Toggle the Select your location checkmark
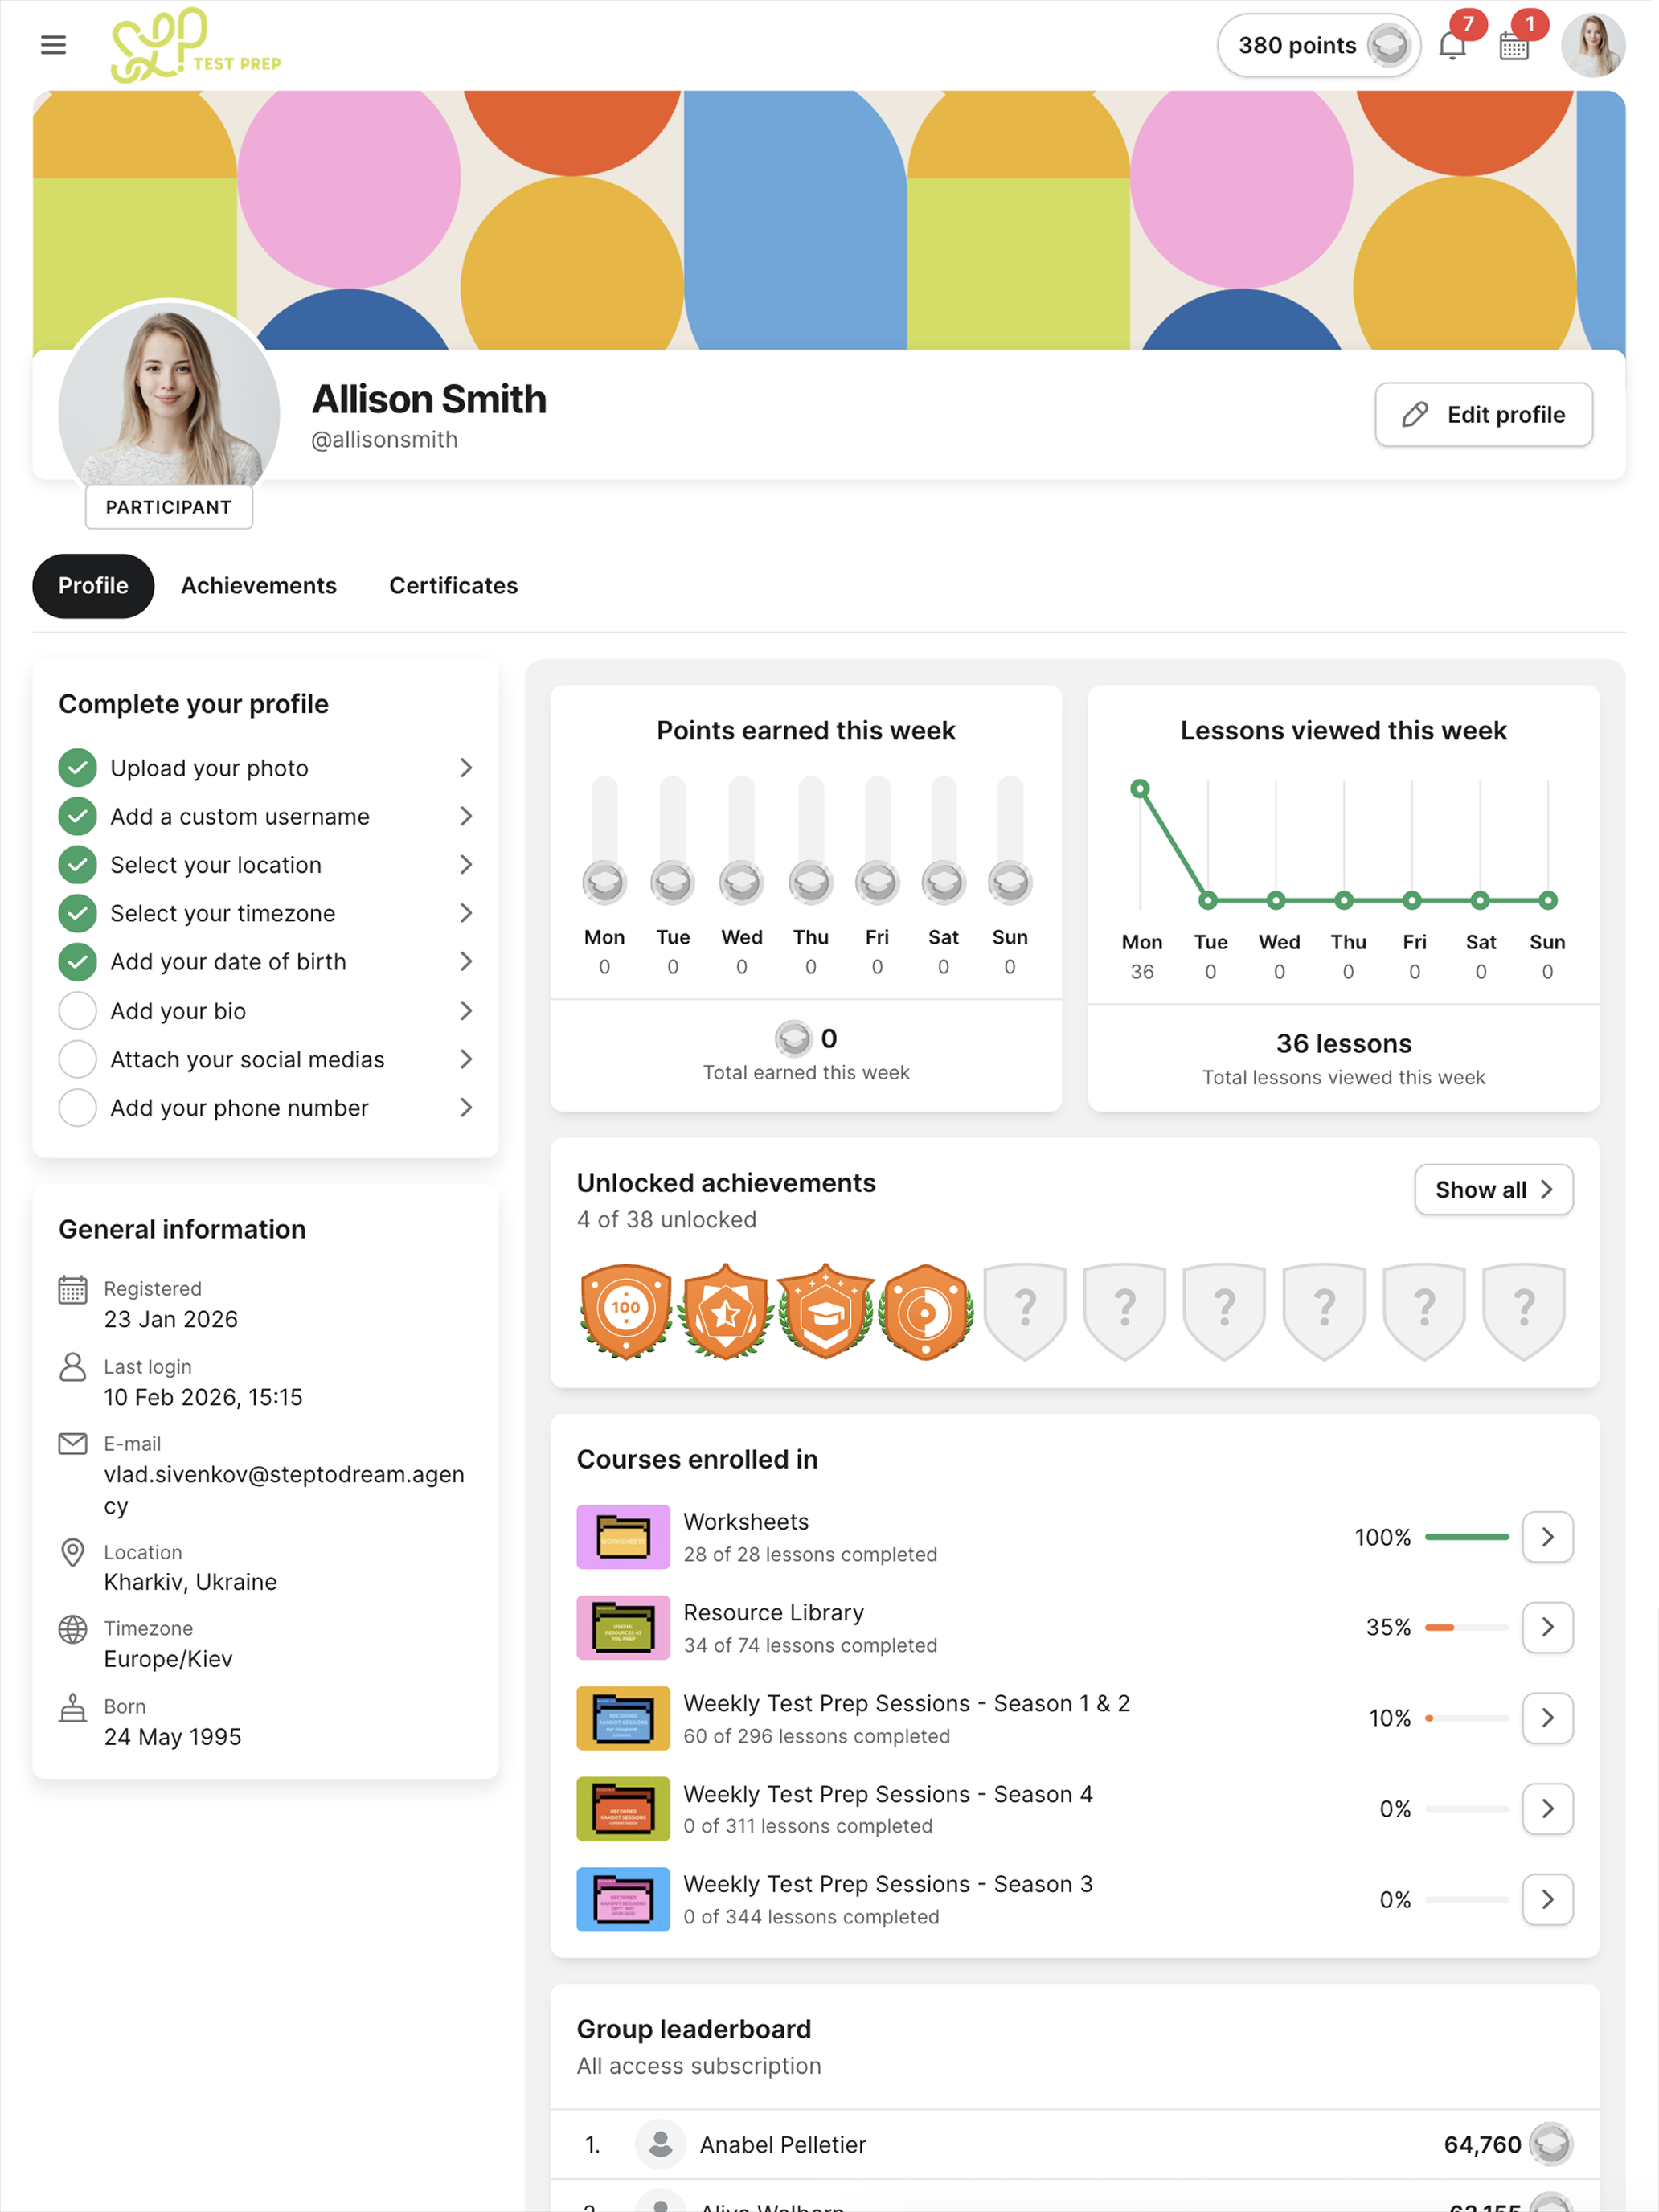 (78, 865)
